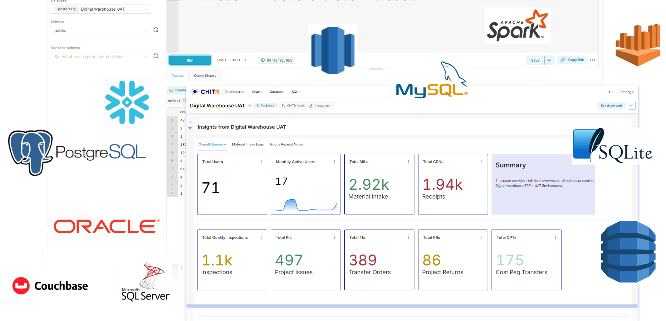666x321 pixels.
Task: Refresh the table list under See table schema
Action: point(156,56)
